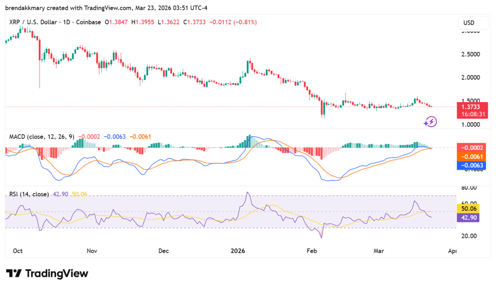Open the USD currency selector
Viewport: 496px width, 289px height.
pos(473,23)
